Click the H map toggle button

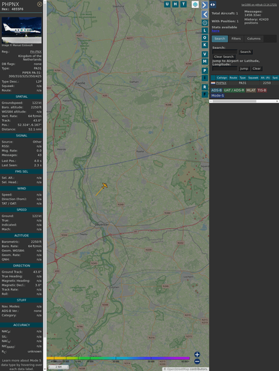(x=175, y=4)
